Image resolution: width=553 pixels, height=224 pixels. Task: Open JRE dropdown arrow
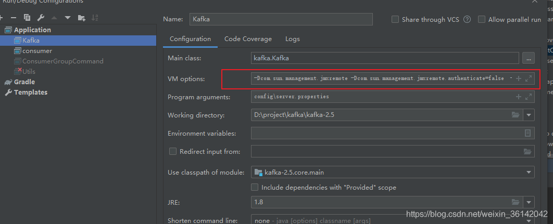(x=529, y=202)
